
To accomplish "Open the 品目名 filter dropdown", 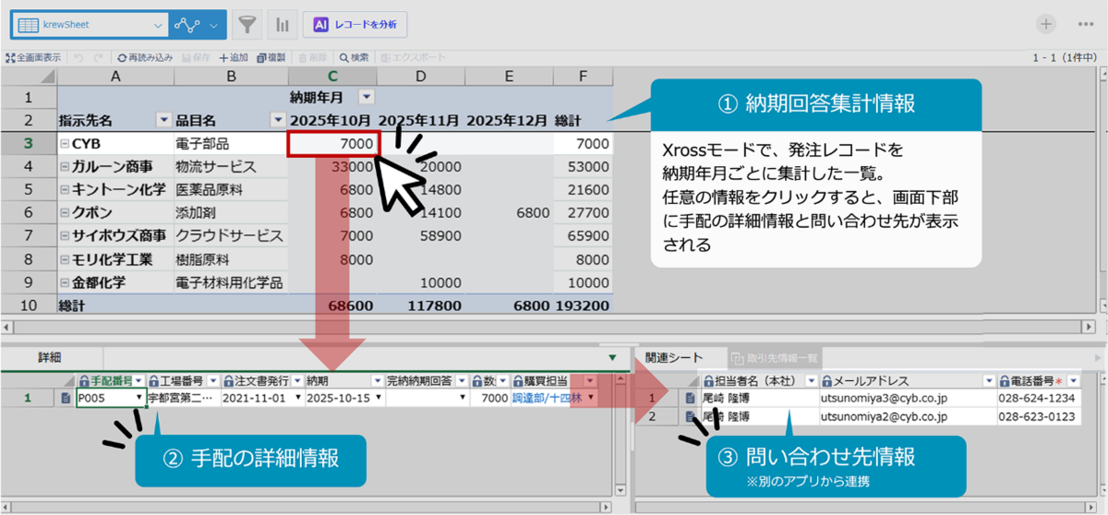I will tap(278, 119).
